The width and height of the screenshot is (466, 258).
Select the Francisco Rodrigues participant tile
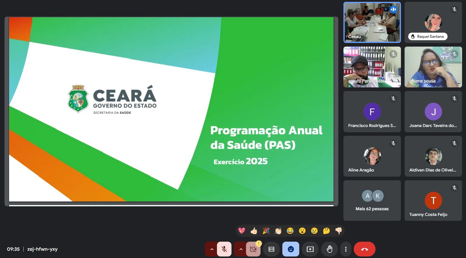point(372,112)
